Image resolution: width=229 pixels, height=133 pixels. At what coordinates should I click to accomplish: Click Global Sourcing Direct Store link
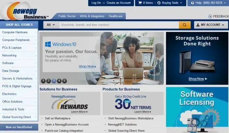tap(126, 131)
